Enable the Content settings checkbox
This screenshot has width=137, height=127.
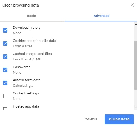pyautogui.click(x=5, y=96)
